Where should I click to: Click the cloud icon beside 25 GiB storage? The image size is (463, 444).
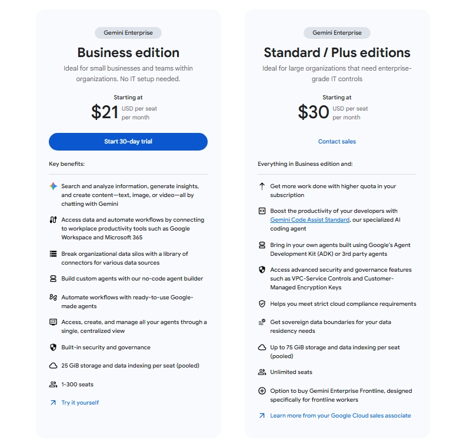tap(53, 366)
